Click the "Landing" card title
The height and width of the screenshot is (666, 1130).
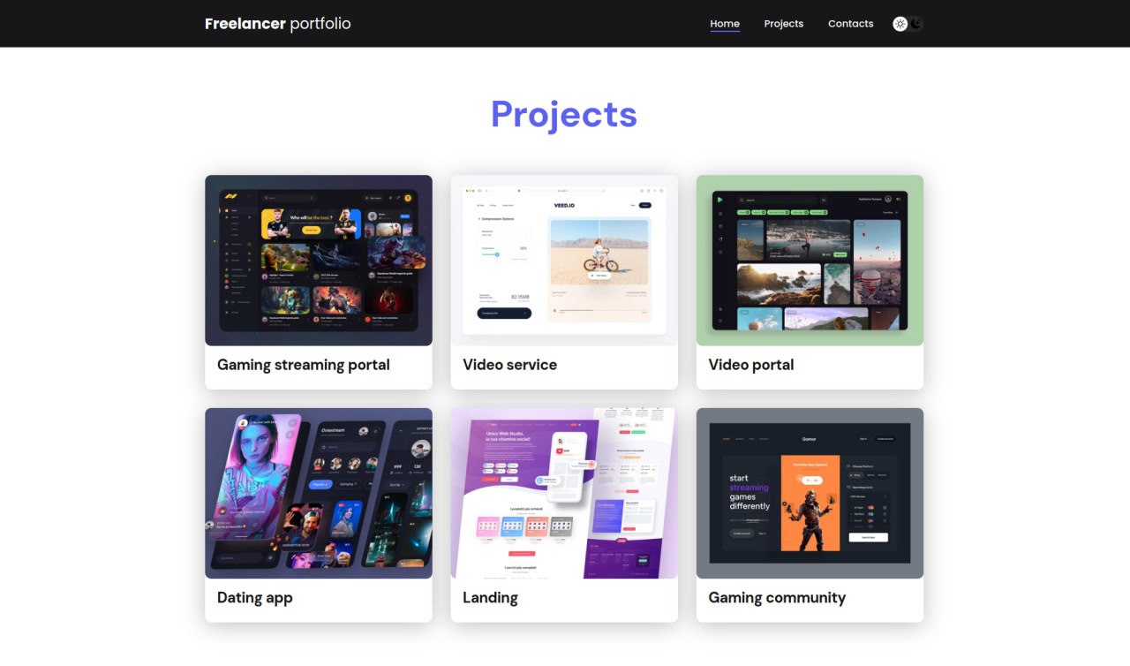coord(490,598)
